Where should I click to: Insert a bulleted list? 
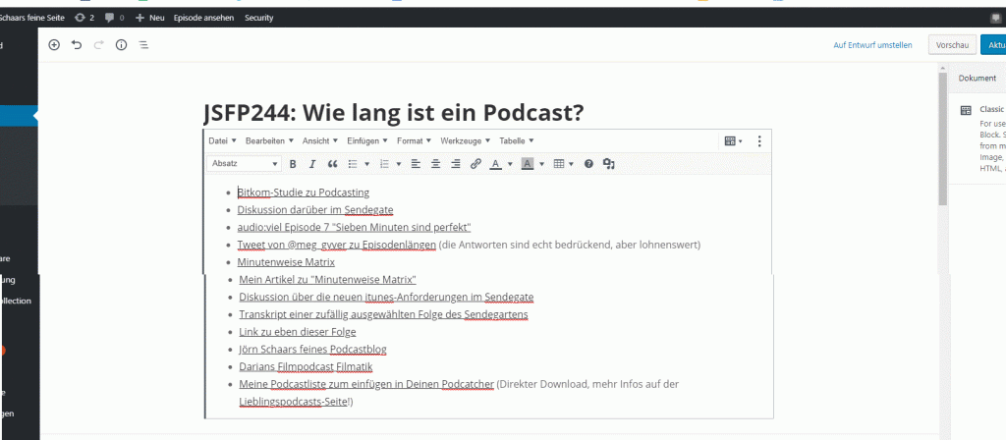point(353,164)
